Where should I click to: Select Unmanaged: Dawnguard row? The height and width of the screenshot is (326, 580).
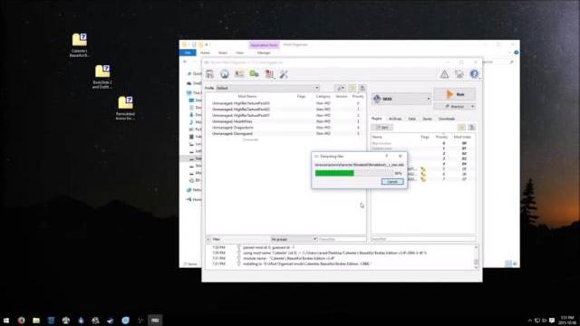[285, 133]
